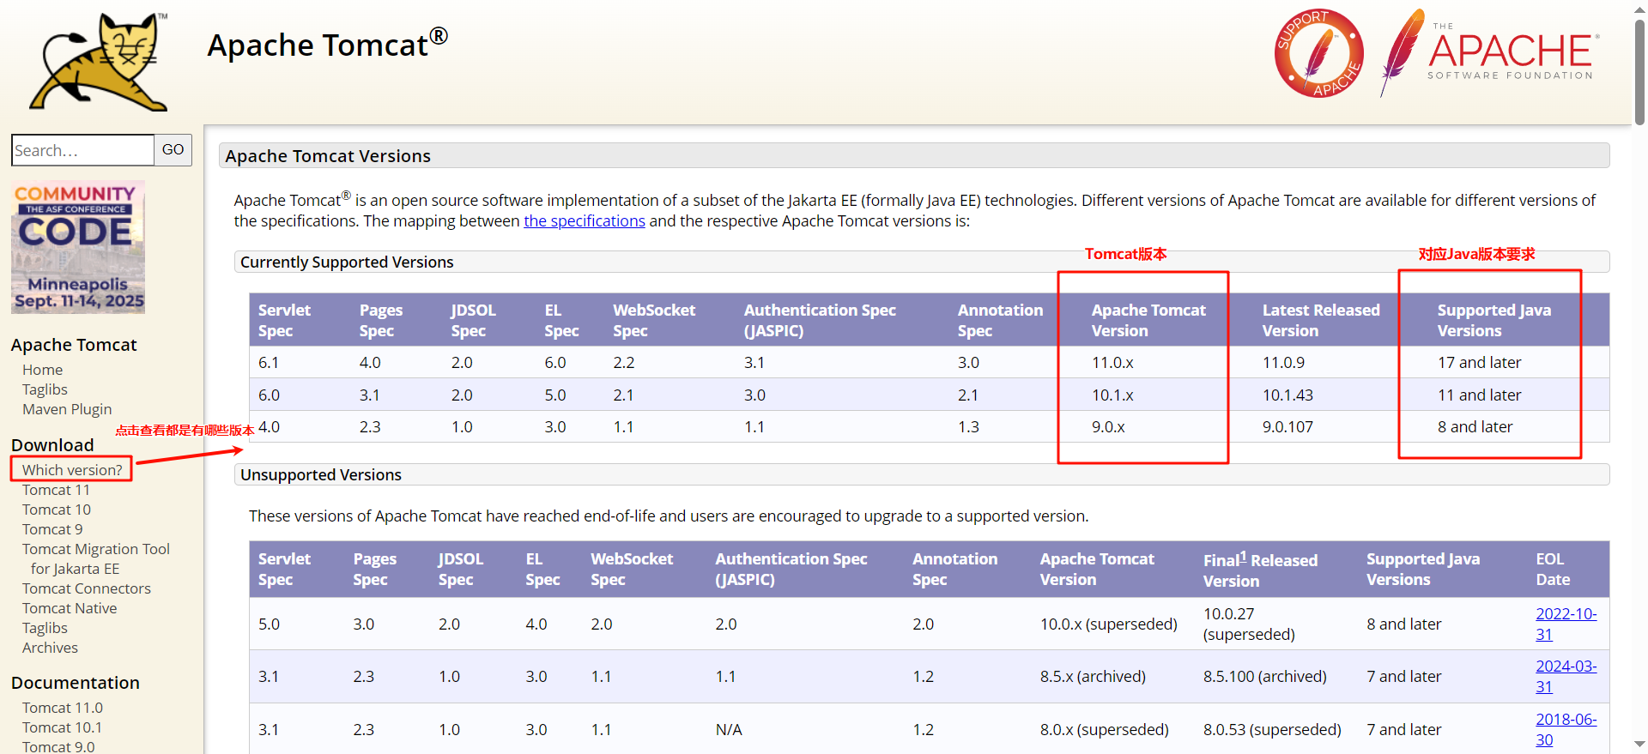Click the Apache Tomcat Versions heading
The height and width of the screenshot is (754, 1648).
point(328,156)
